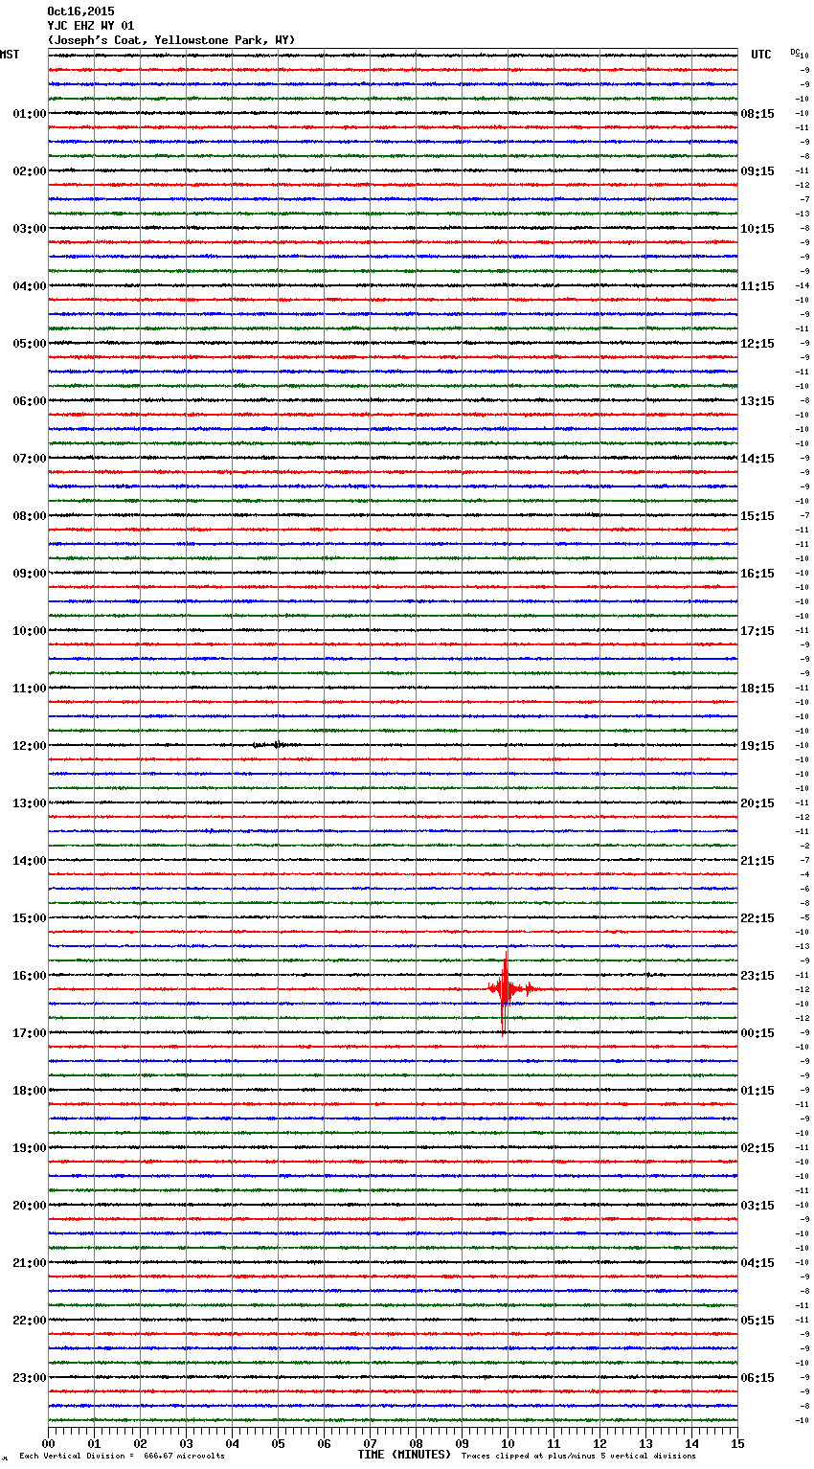Click the 'TIME (MINUTES)' axis title
This screenshot has height=1469, width=814.
404,1455
